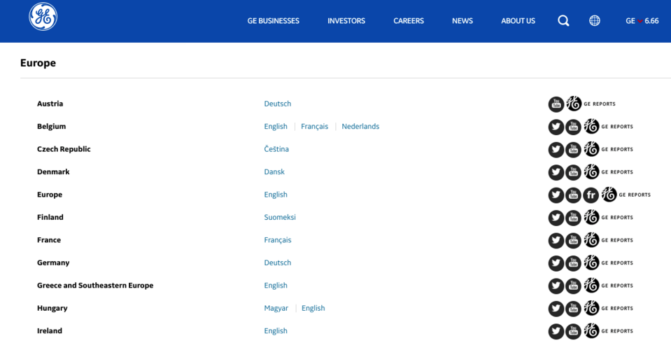Select English for Belgium

[x=276, y=126]
